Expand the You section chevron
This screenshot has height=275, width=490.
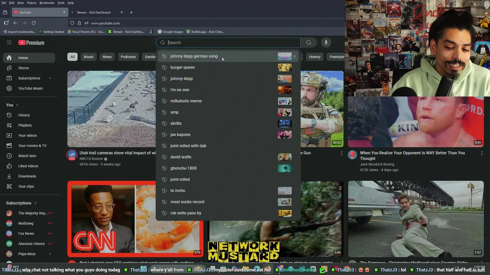click(17, 105)
